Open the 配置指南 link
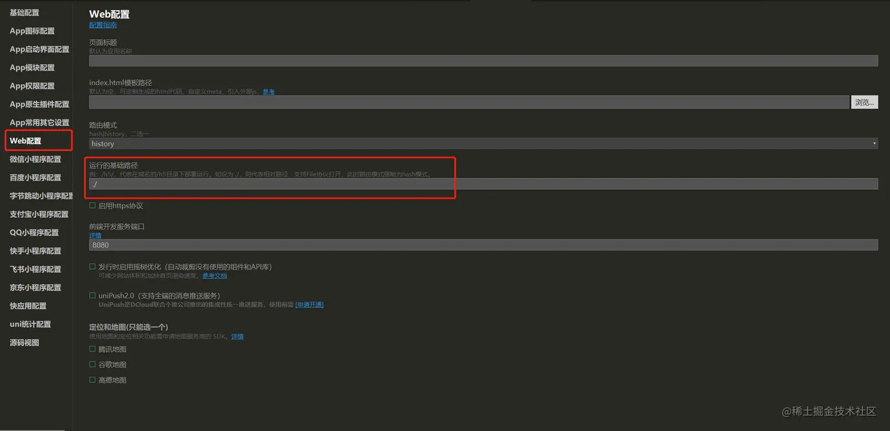890x431 pixels. 103,25
